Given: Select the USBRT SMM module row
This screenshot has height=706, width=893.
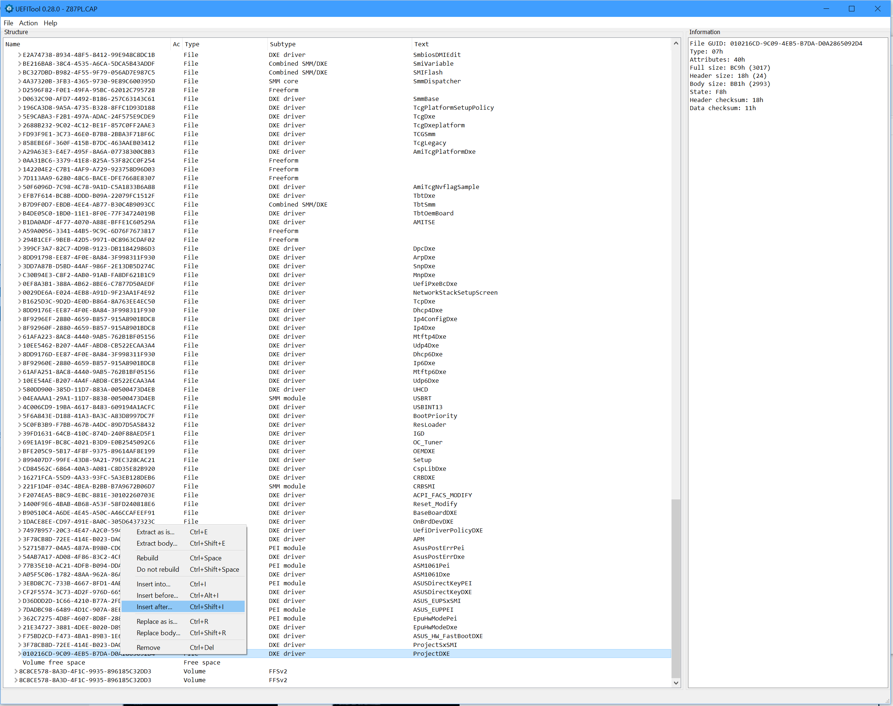Looking at the screenshot, I should [337, 399].
